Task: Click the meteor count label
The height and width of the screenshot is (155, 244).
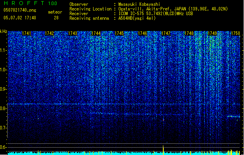Action: tap(55, 12)
